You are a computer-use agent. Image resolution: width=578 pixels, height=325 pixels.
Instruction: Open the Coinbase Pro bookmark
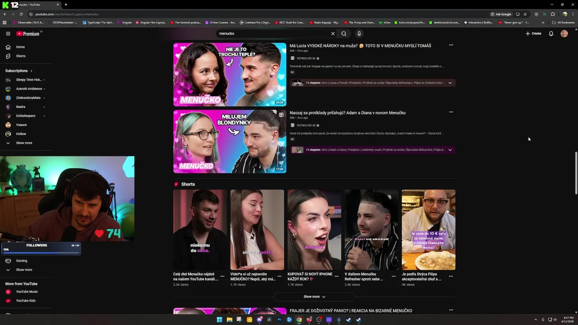[x=255, y=22]
